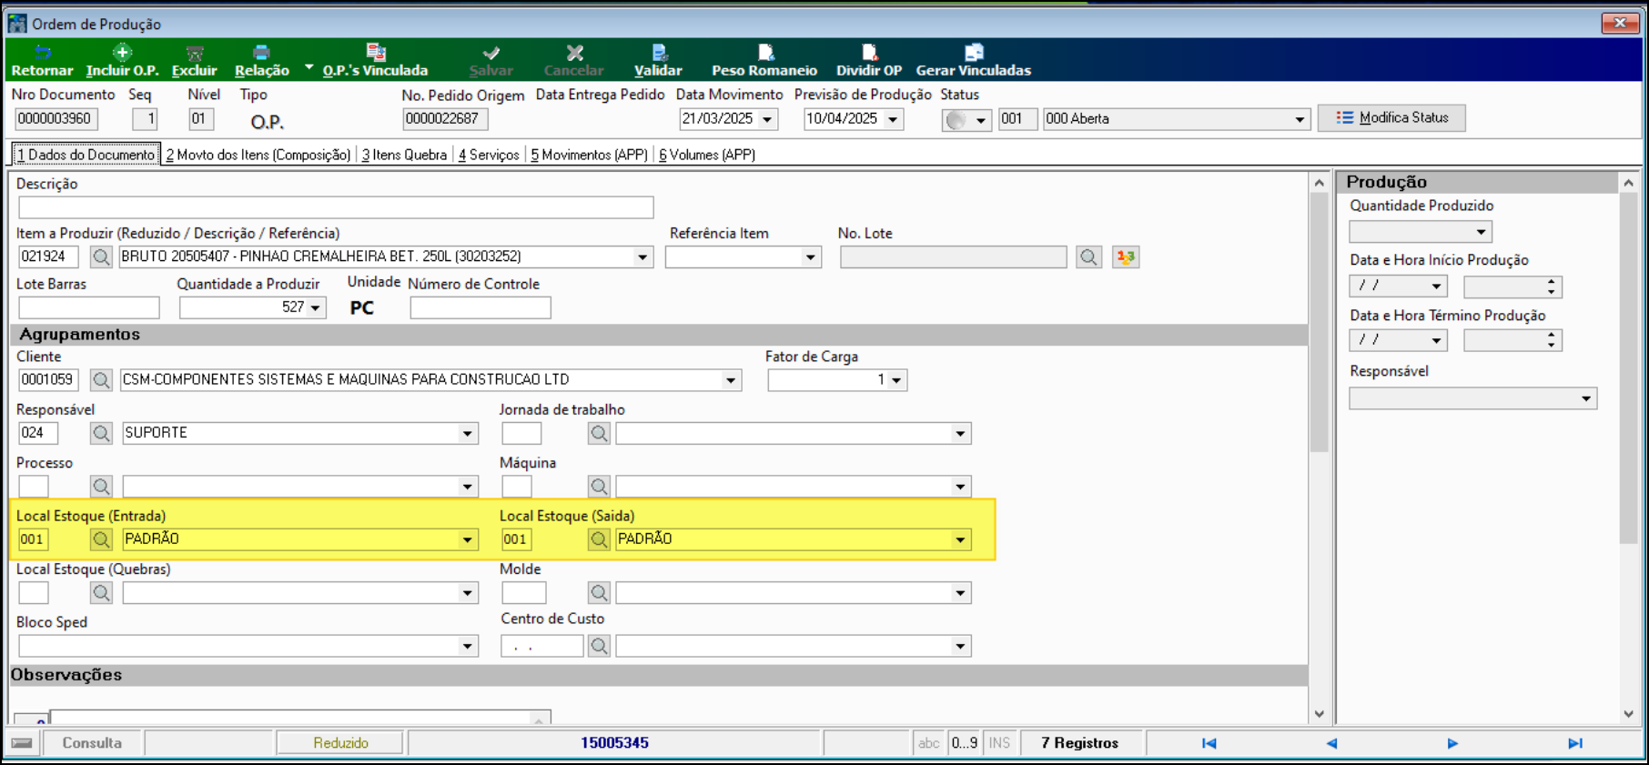Switch to 2 Movto dos Itens (Composição) tab
This screenshot has height=765, width=1649.
[x=258, y=155]
